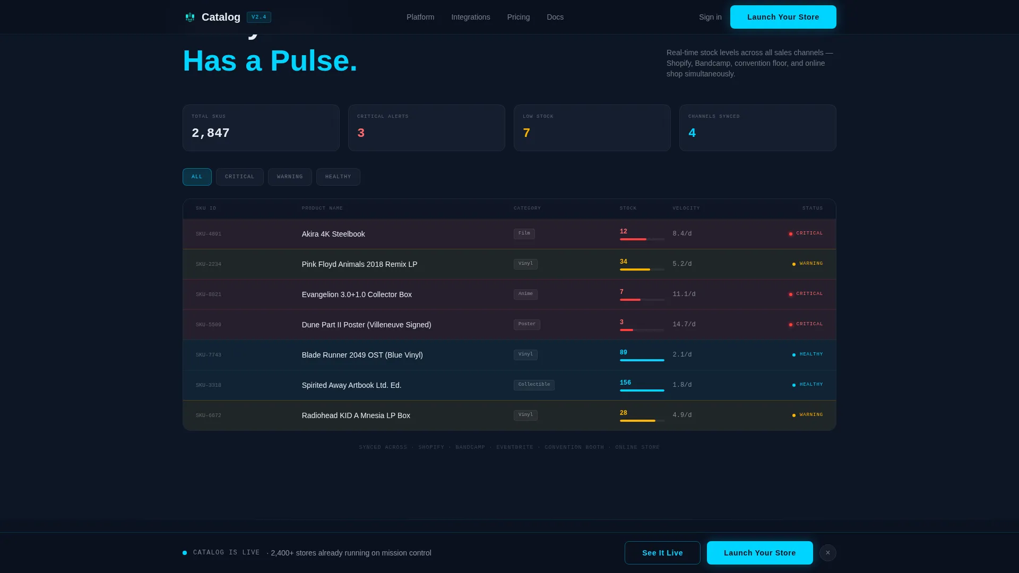This screenshot has height=573, width=1019.
Task: Click the blue Healthy status dot for Blade Runner
Action: [794, 355]
